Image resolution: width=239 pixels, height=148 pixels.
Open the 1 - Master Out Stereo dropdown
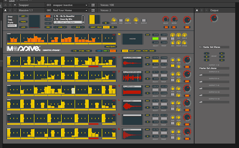[x=214, y=47]
